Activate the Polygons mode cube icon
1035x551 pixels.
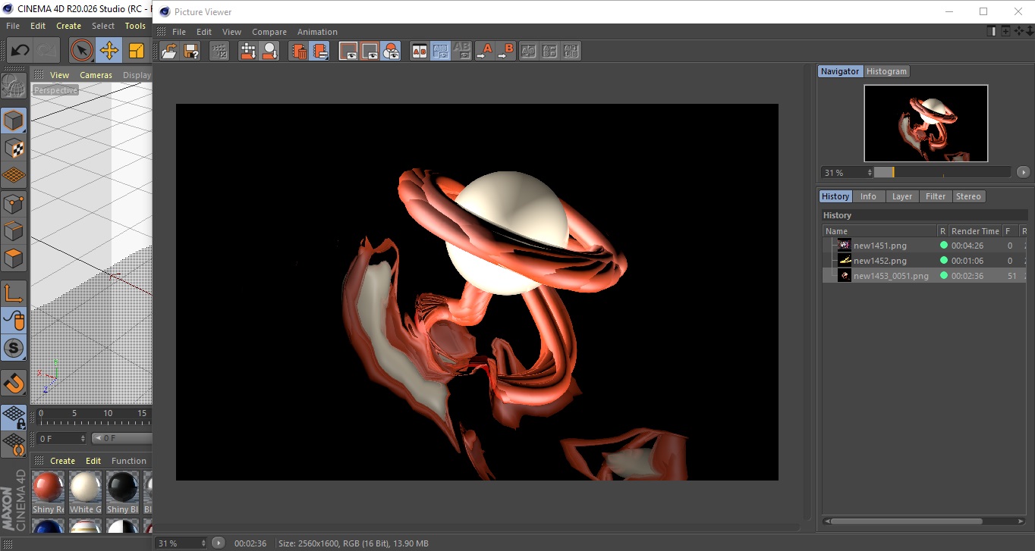click(x=14, y=258)
